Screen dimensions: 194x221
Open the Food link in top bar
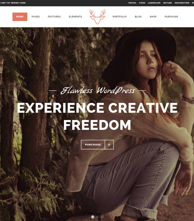click(x=142, y=3)
